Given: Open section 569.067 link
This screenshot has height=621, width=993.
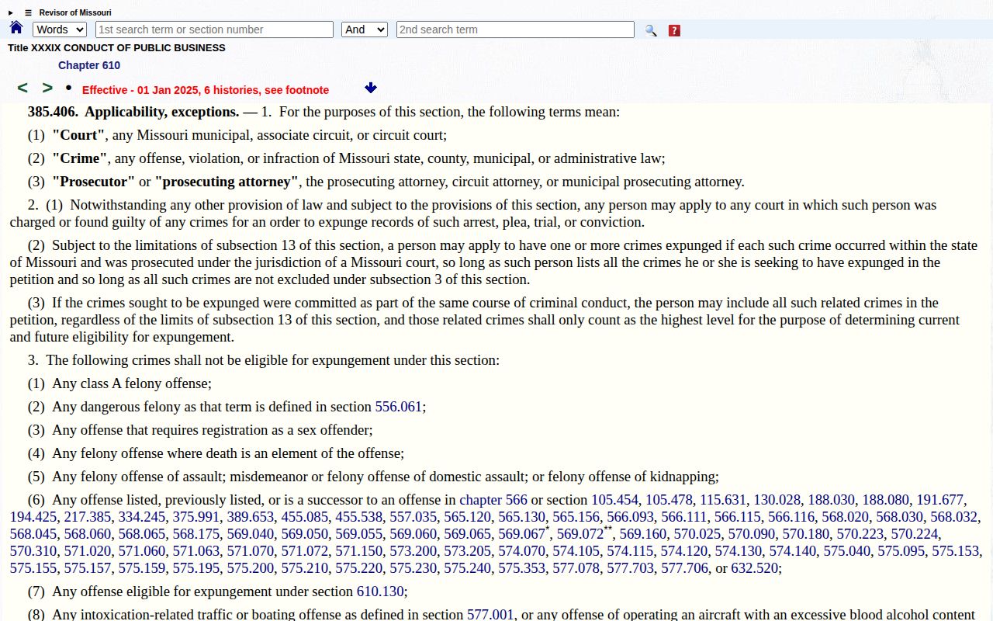Looking at the screenshot, I should 521,534.
